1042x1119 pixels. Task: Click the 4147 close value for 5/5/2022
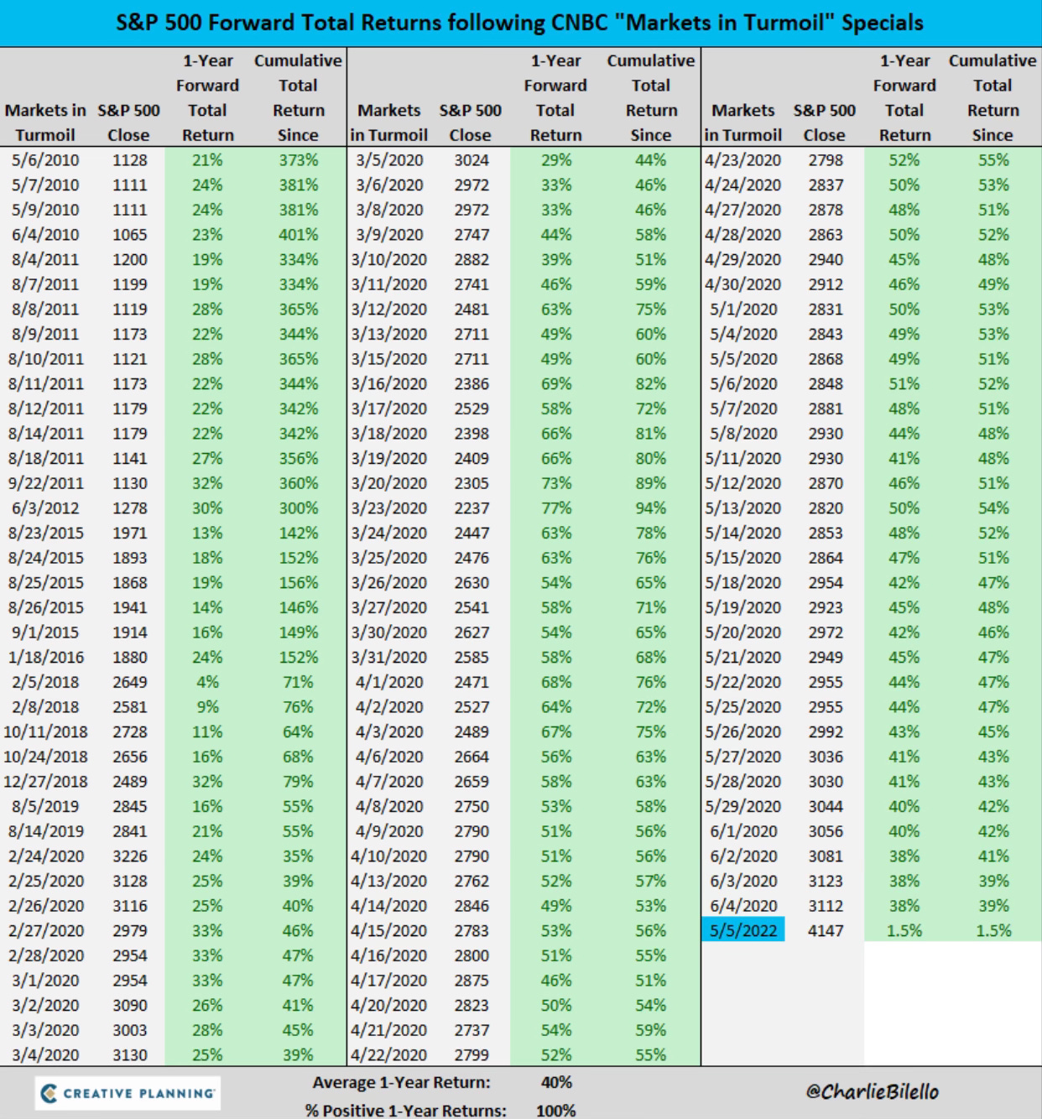coord(826,930)
